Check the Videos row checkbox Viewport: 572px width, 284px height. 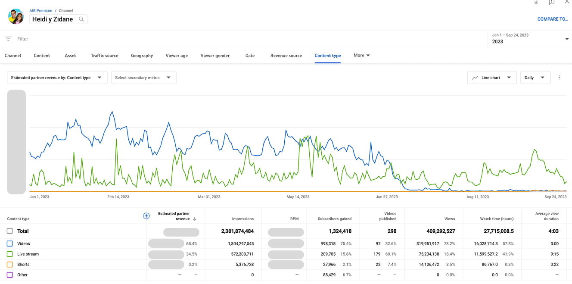point(10,243)
